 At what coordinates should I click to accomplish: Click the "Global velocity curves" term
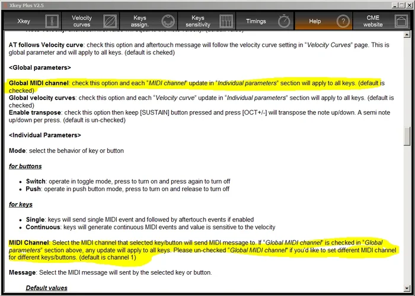point(42,98)
